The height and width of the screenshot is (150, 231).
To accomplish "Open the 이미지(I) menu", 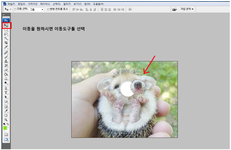I will coord(33,4).
